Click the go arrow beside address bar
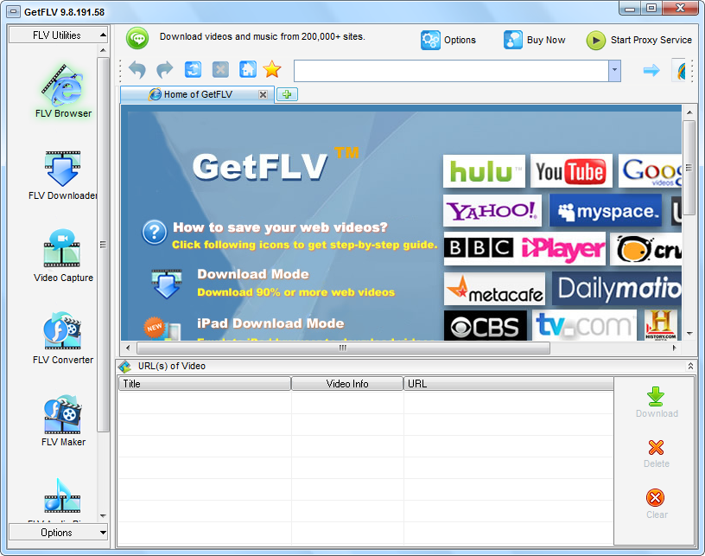 click(x=651, y=70)
